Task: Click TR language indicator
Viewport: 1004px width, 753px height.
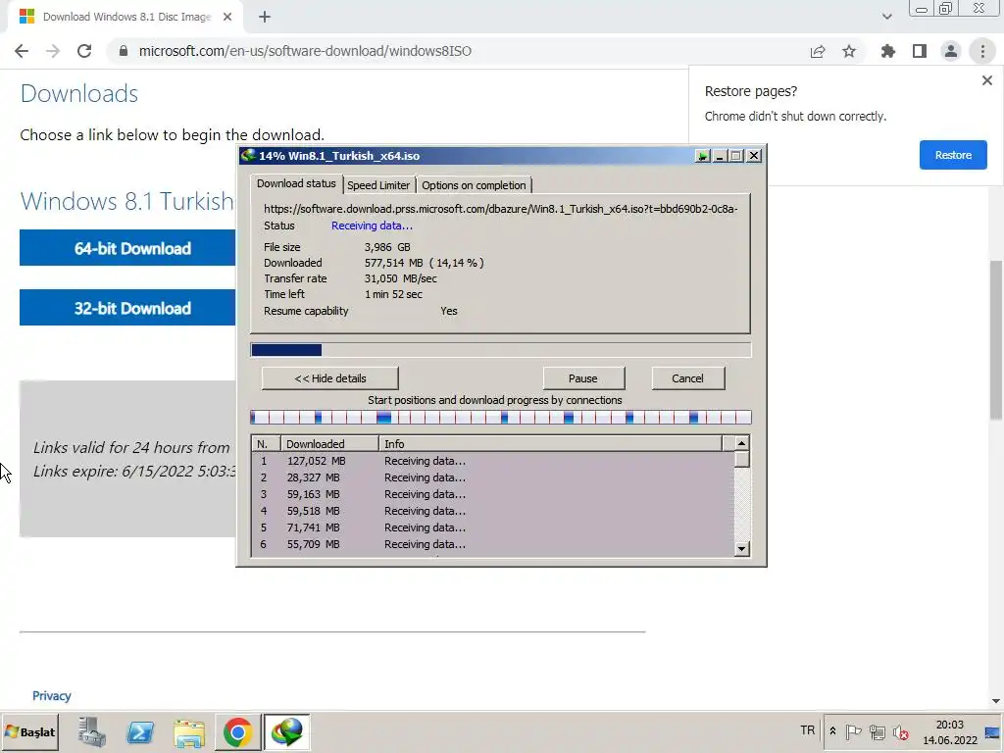Action: [x=808, y=730]
